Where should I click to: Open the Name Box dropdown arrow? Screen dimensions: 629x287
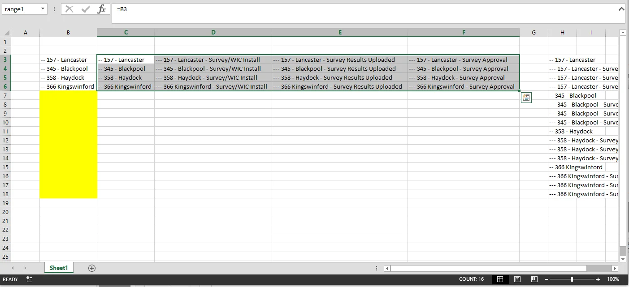coord(43,9)
